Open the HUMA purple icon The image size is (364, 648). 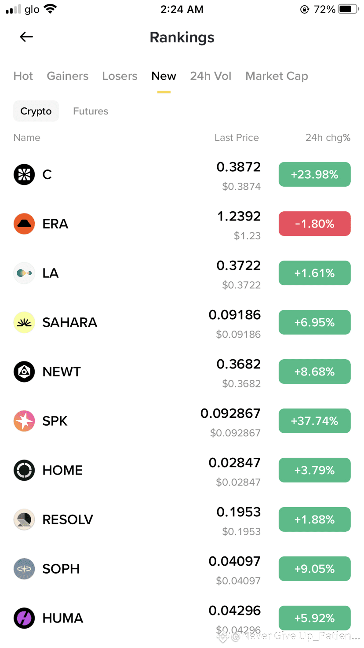click(24, 618)
